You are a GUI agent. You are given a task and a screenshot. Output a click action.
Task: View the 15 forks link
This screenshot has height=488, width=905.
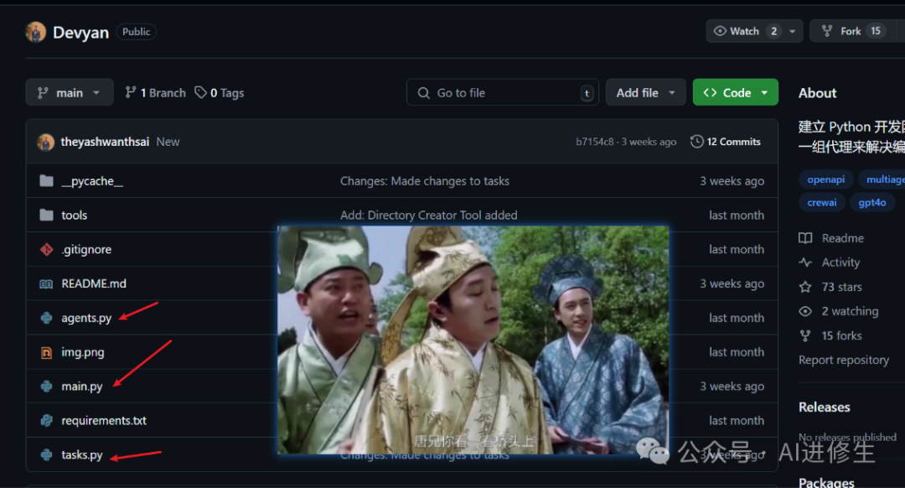click(x=841, y=335)
